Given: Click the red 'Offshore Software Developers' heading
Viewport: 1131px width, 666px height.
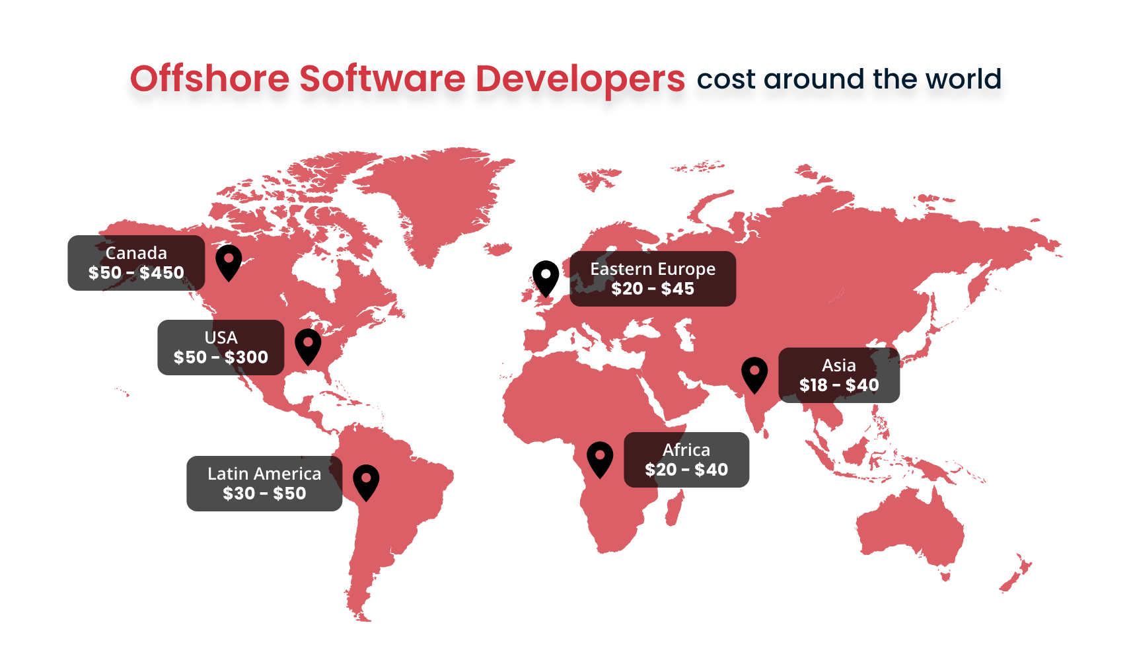Looking at the screenshot, I should [x=408, y=79].
